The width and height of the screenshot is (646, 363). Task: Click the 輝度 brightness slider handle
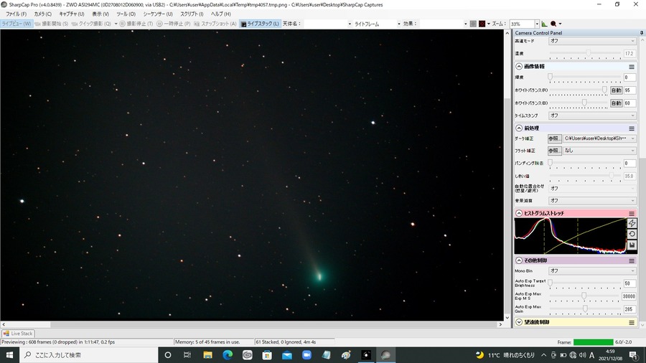coord(550,77)
